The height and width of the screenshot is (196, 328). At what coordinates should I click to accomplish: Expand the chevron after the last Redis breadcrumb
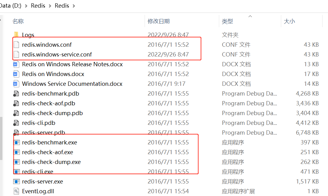coord(74,6)
